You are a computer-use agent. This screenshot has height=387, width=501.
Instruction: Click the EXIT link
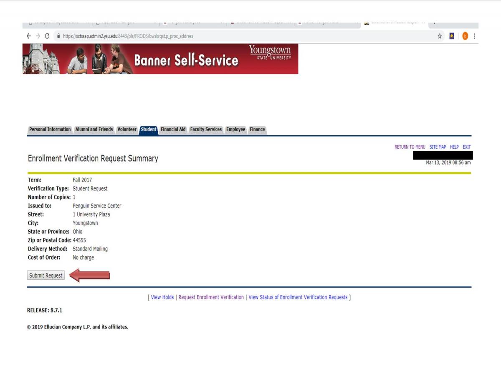tap(467, 147)
